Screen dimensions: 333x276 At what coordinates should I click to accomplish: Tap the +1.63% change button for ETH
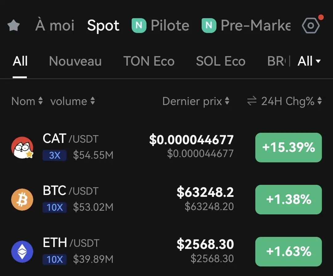tap(288, 252)
